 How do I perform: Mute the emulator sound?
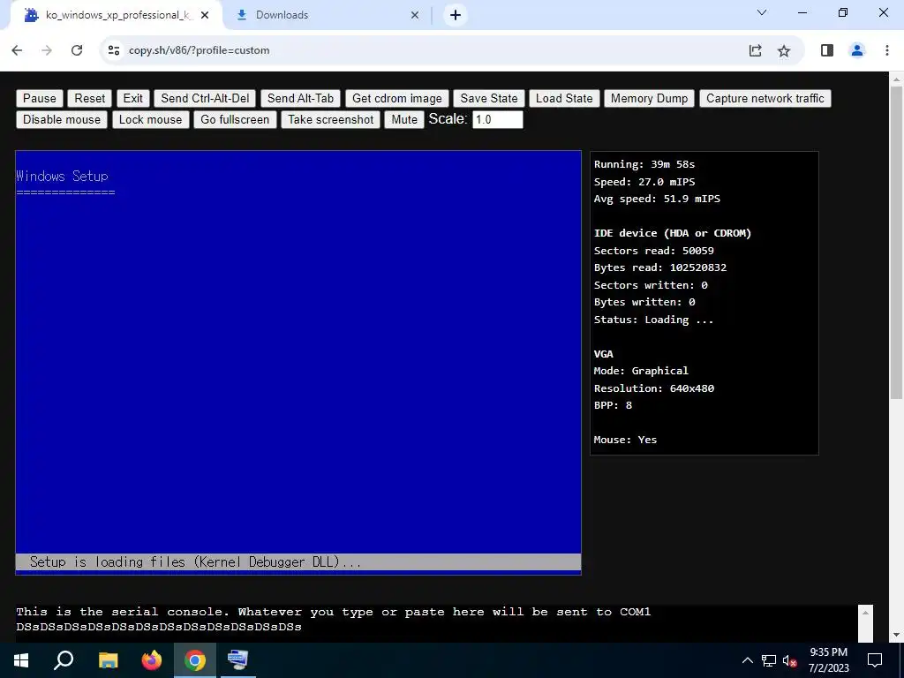click(x=404, y=119)
